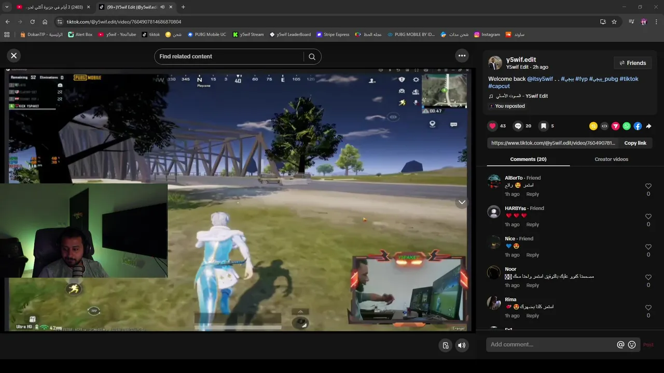Viewport: 664px width, 373px height.
Task: Close the TikTok video viewer
Action: pos(14,56)
